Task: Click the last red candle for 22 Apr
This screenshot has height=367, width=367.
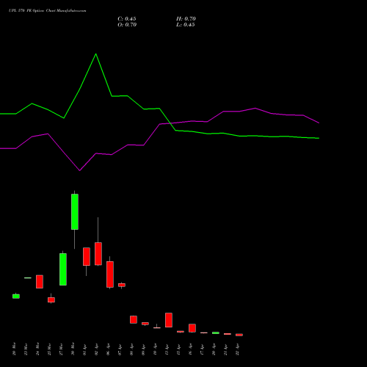Action: pyautogui.click(x=239, y=335)
